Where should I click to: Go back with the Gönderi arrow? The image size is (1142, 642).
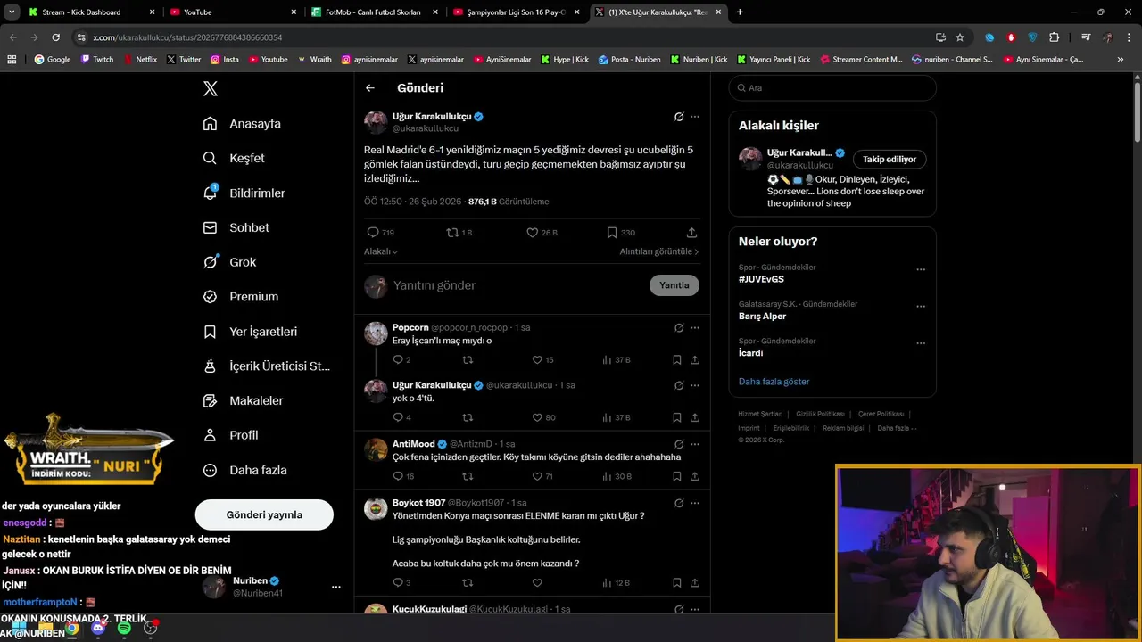(x=370, y=88)
